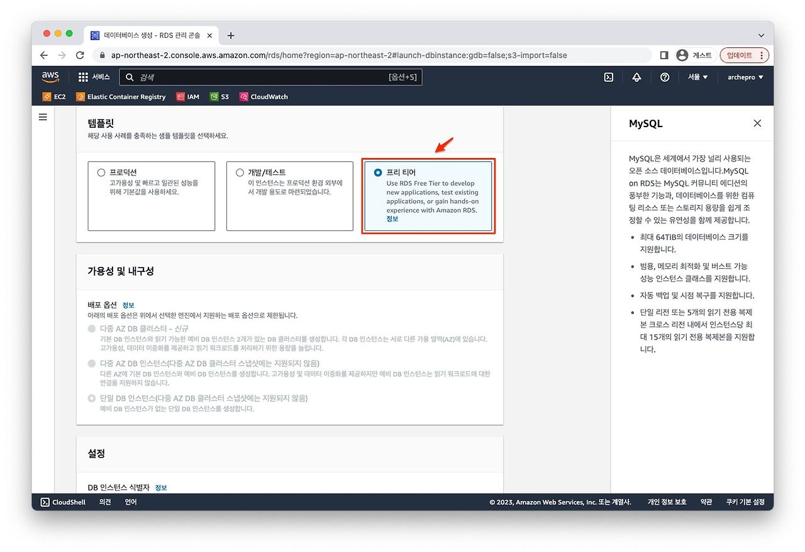
Task: Click the browser address bar URL
Action: (x=339, y=55)
